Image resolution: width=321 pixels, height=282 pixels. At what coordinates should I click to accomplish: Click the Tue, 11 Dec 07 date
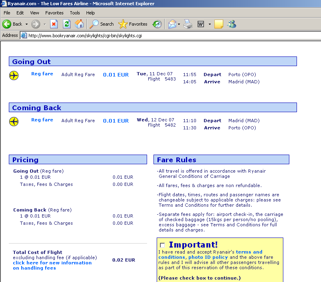(155, 74)
